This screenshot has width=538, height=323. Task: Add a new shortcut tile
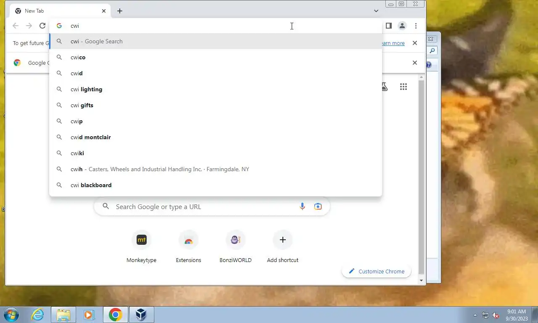coord(282,247)
